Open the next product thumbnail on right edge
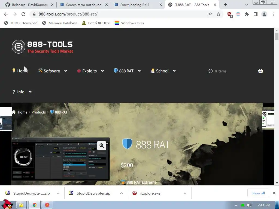This screenshot has height=209, width=279. click(x=268, y=118)
